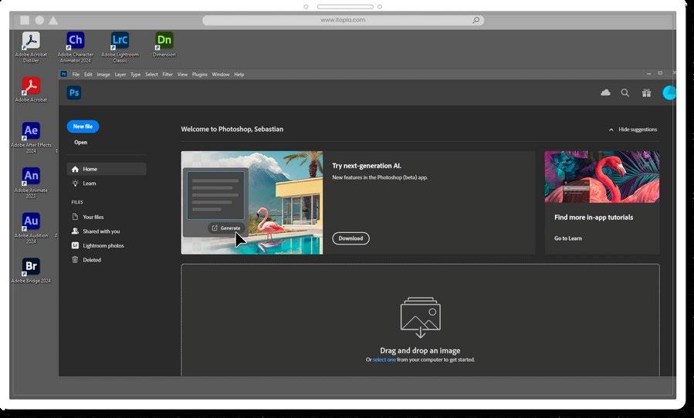
Task: Click the Find more in-app tutorials heading
Action: [x=594, y=217]
